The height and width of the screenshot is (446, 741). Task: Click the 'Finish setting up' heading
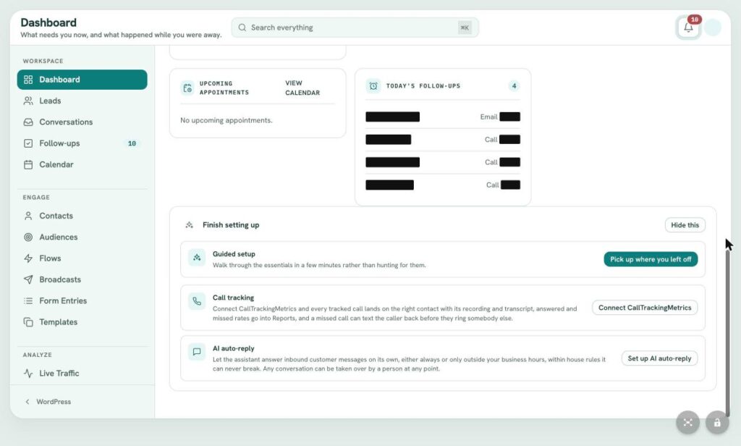(231, 225)
